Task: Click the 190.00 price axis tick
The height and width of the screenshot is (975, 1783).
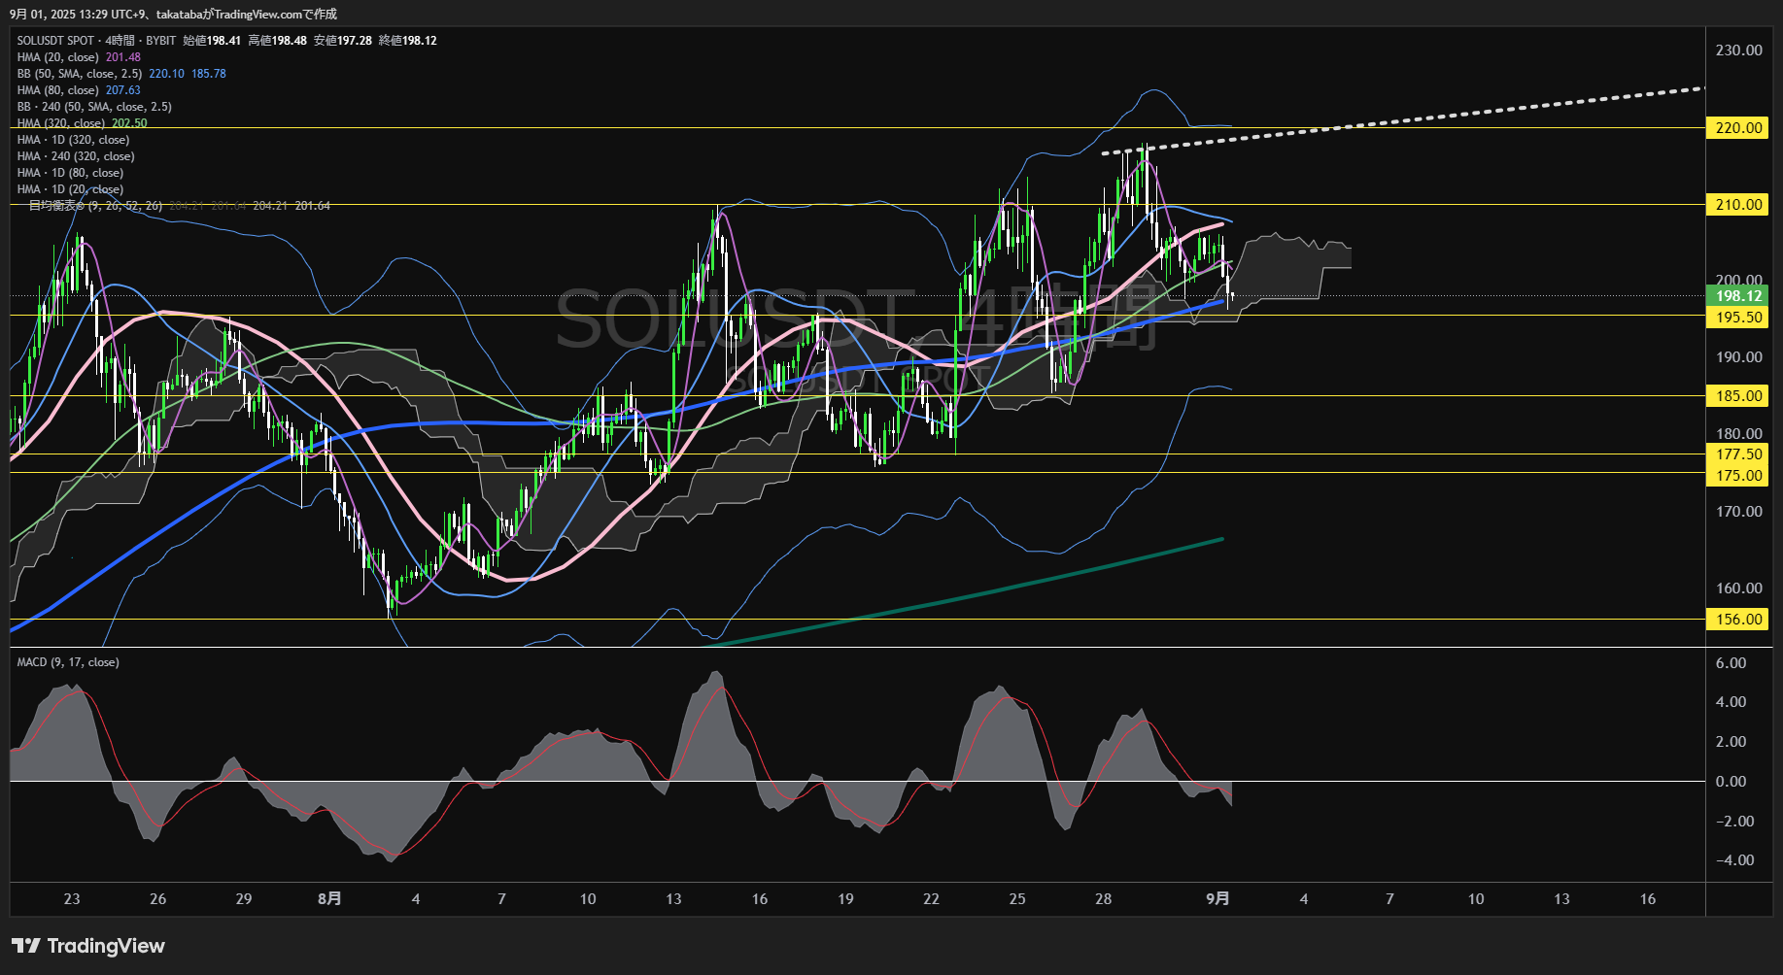Action: pos(1738,356)
